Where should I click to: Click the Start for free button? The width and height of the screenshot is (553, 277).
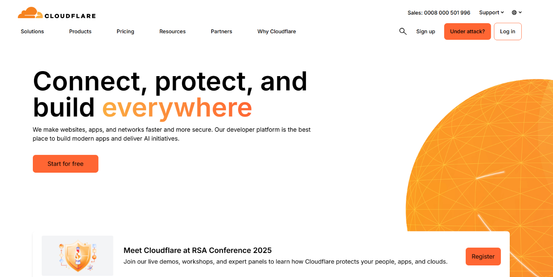coord(66,164)
